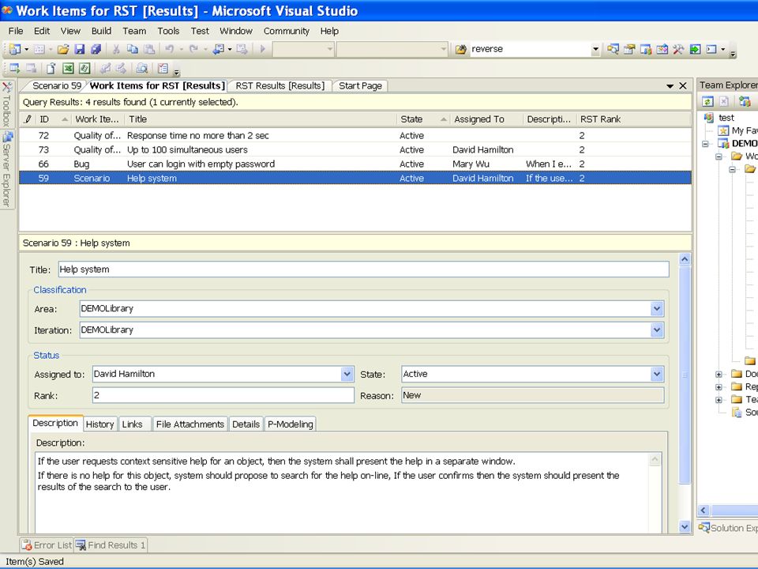Expand the Rep folder node in Team Explorer
Viewport: 758px width, 569px height.
click(x=719, y=386)
